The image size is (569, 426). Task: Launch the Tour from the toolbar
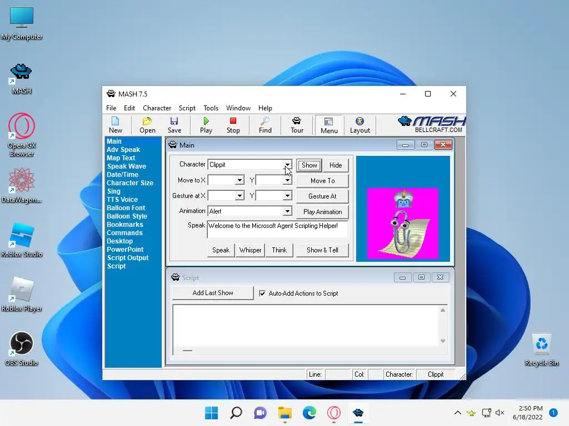(x=297, y=125)
